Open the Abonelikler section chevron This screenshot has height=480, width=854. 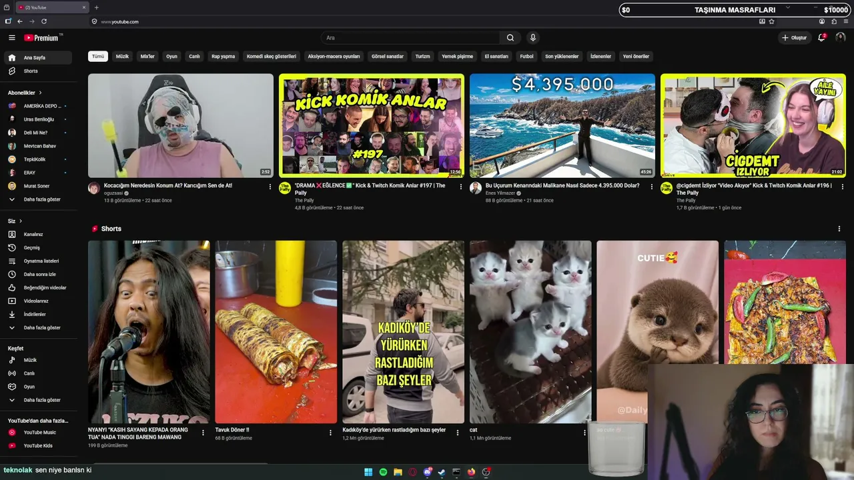[x=40, y=93]
